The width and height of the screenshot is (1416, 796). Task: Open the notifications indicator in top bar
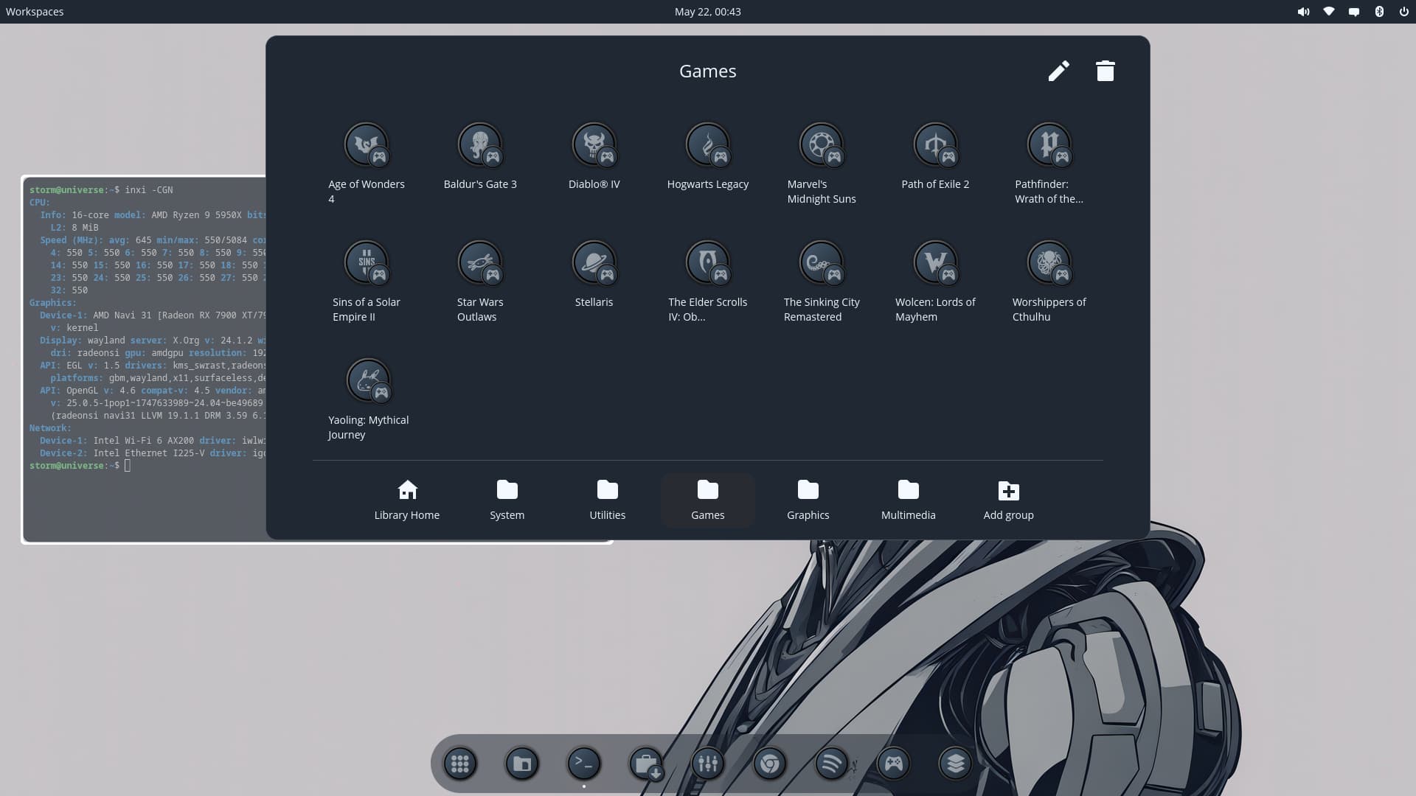click(1353, 12)
